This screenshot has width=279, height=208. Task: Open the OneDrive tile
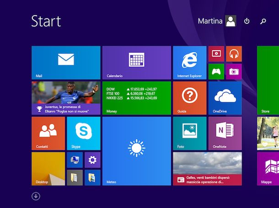tap(225, 98)
